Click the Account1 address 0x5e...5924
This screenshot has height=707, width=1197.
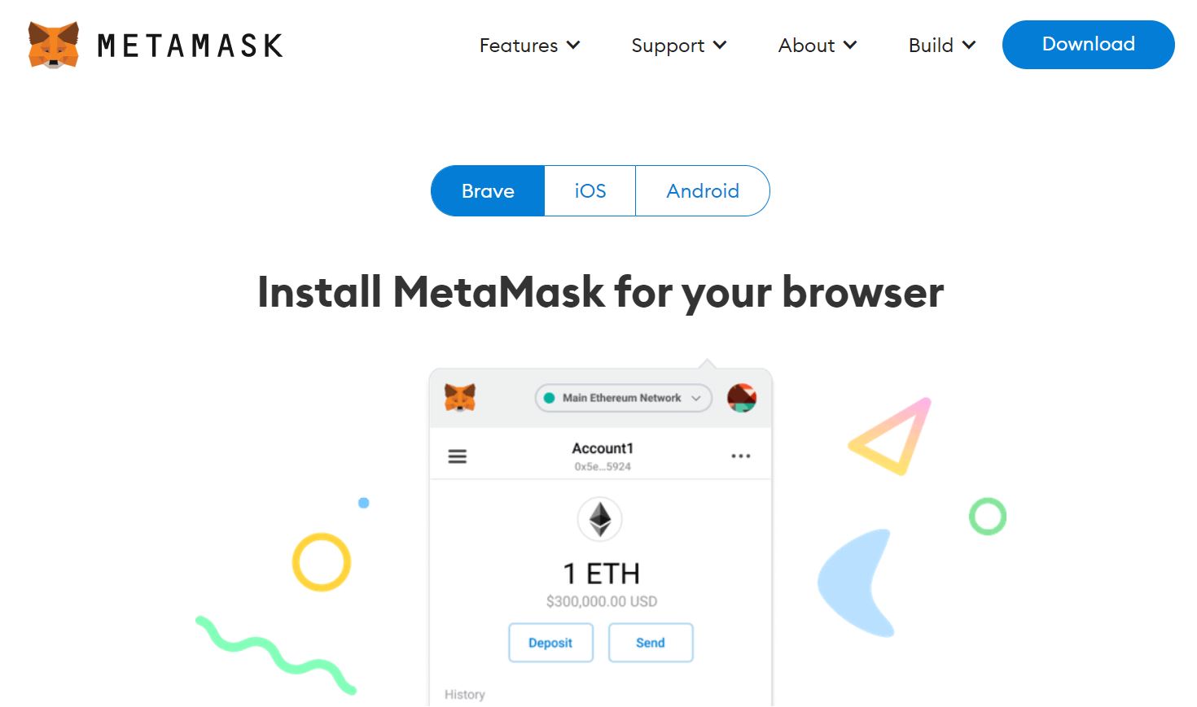[603, 467]
